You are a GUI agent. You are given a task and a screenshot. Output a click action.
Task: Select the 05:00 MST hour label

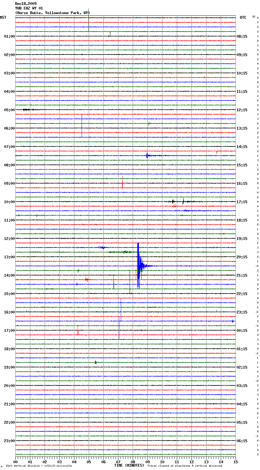point(9,110)
